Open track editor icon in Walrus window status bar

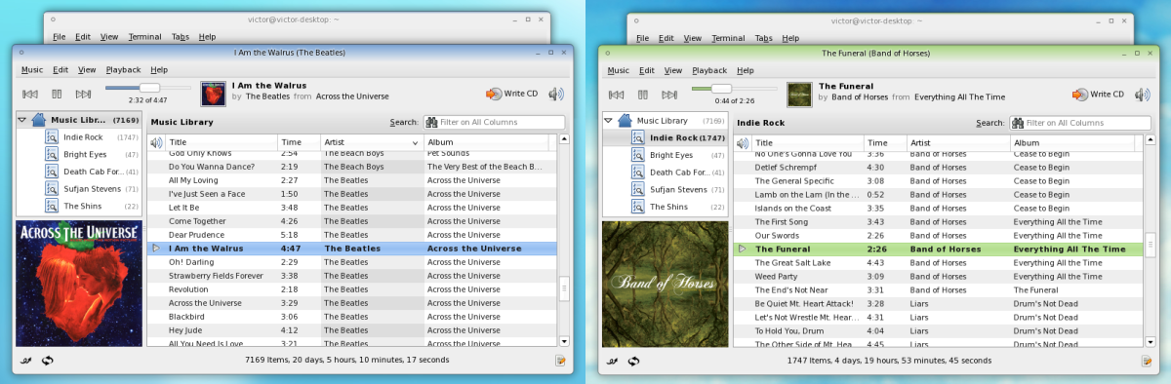coord(561,361)
